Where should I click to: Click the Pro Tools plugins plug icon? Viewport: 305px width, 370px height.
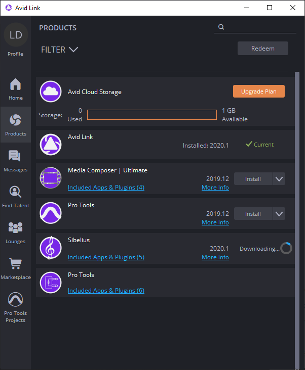(51, 283)
